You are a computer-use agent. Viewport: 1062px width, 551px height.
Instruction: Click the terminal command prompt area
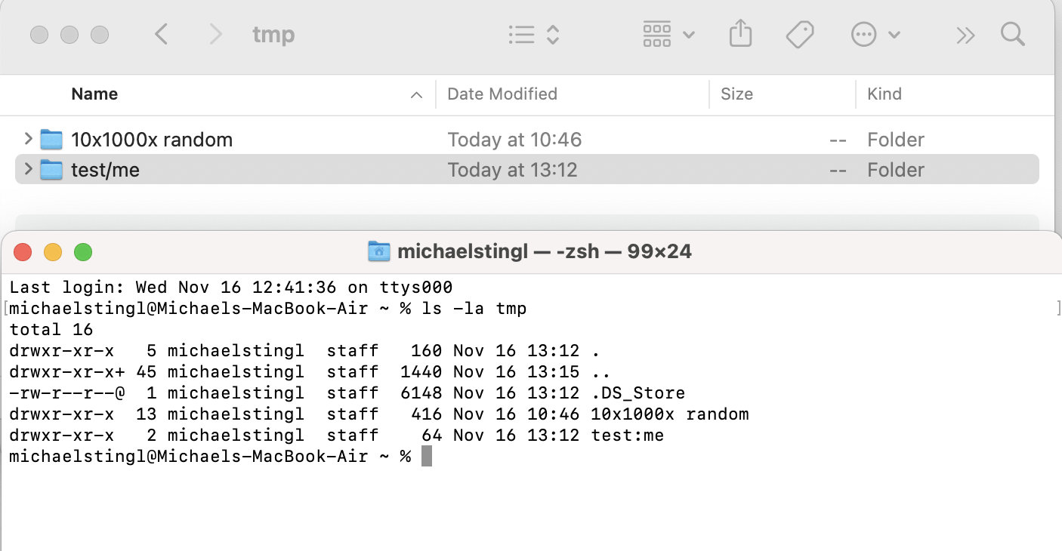[426, 455]
